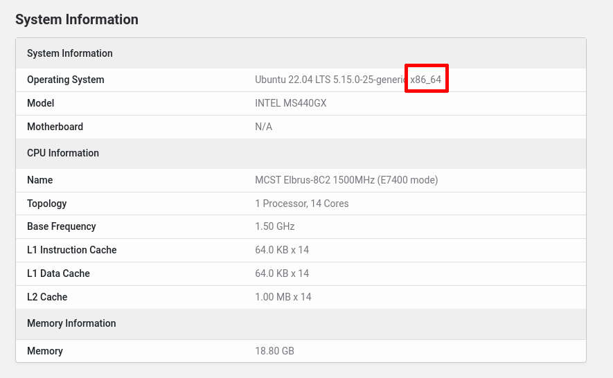The width and height of the screenshot is (613, 378).
Task: Click the L1 Instruction Cache label
Action: click(x=71, y=250)
